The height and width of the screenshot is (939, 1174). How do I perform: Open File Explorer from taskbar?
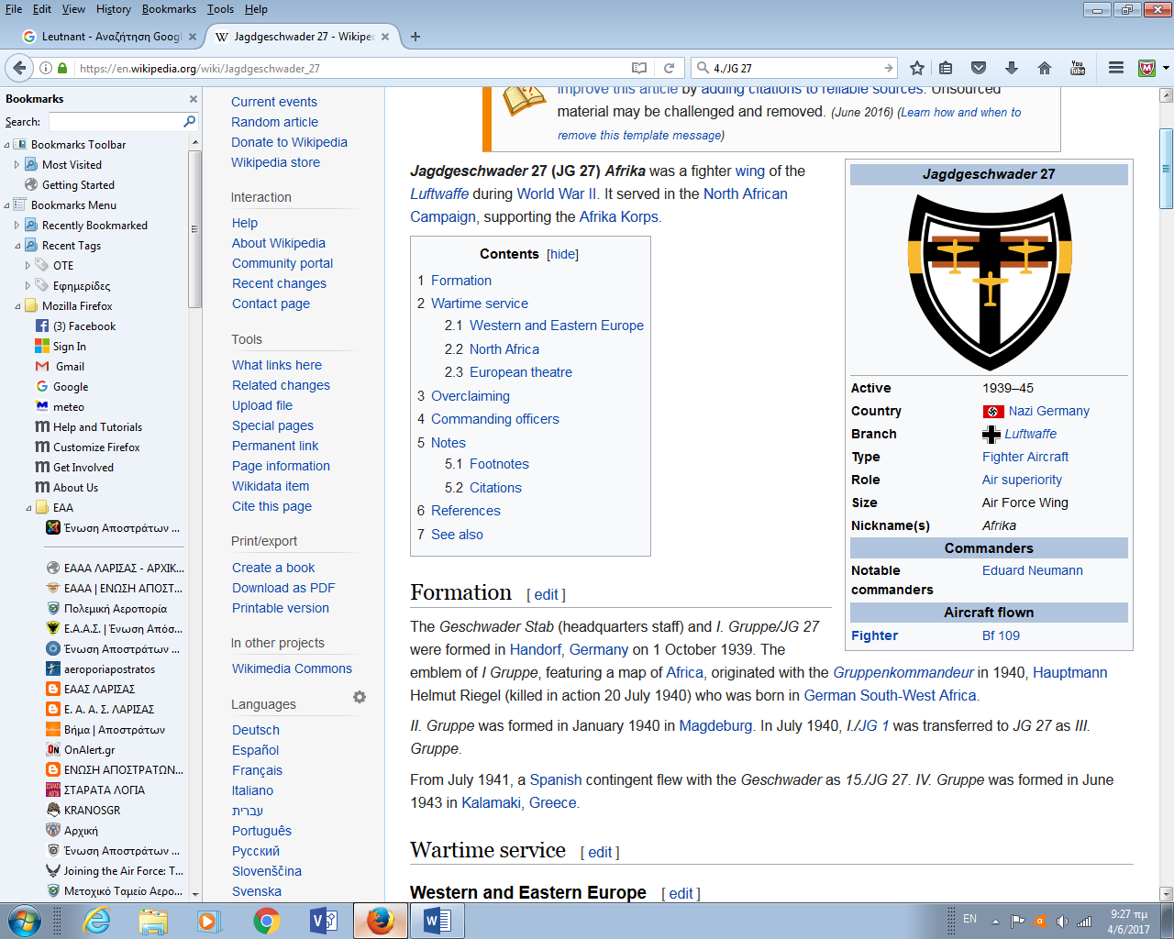(153, 920)
